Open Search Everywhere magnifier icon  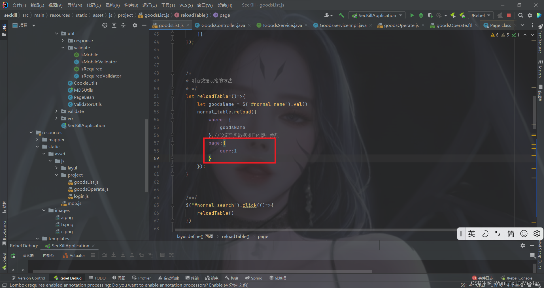pos(520,15)
